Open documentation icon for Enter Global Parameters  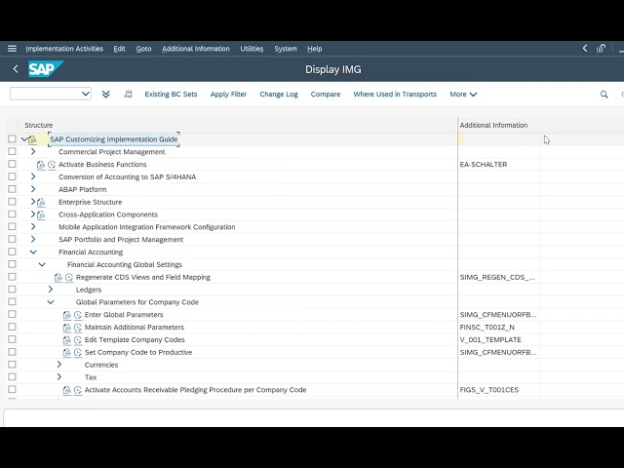click(67, 315)
